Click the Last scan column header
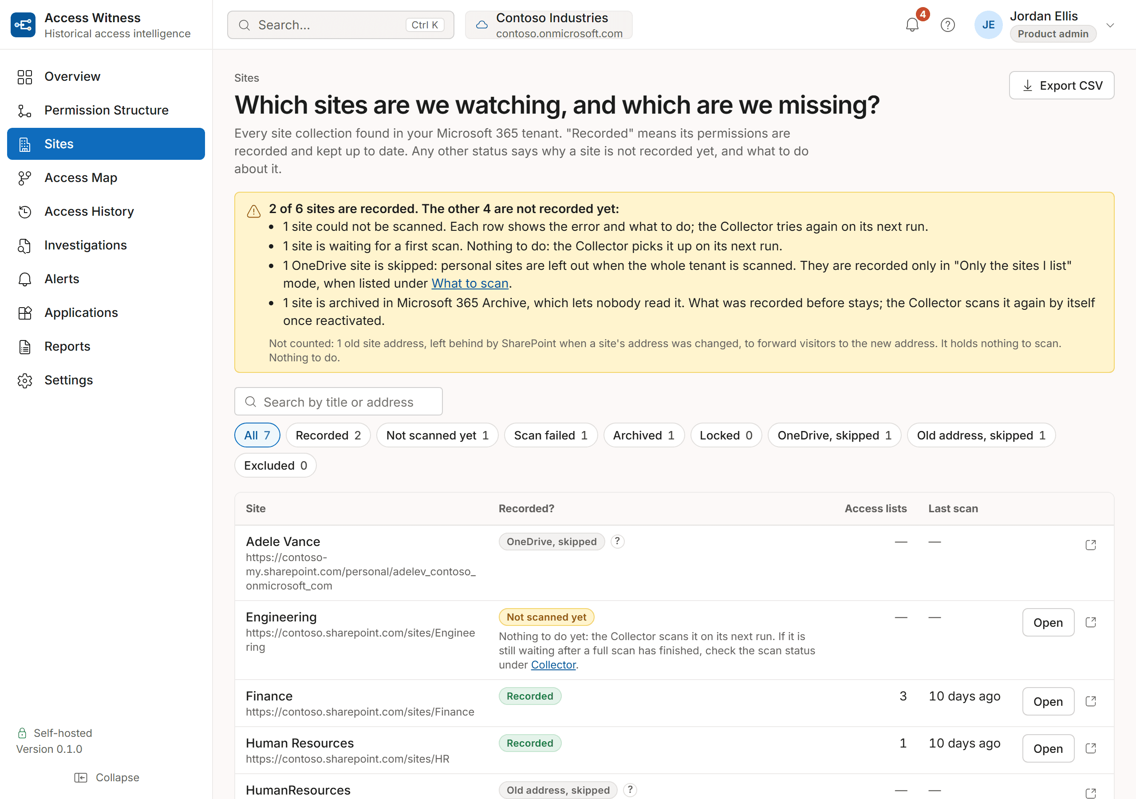Image resolution: width=1136 pixels, height=799 pixels. [x=953, y=508]
